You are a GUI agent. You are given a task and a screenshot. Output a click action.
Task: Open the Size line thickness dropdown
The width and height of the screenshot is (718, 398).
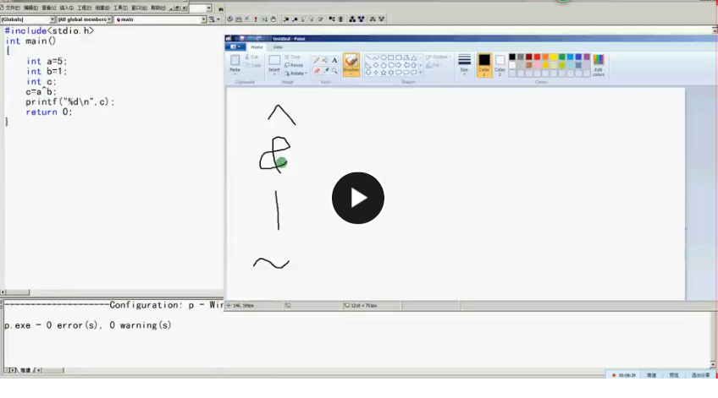(x=464, y=63)
